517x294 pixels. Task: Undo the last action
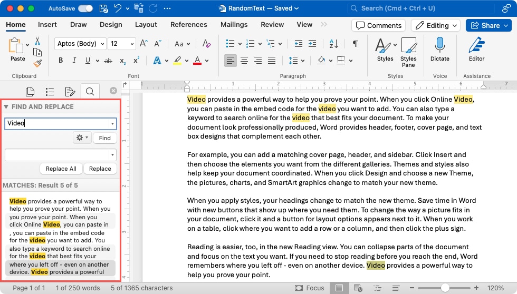(118, 8)
